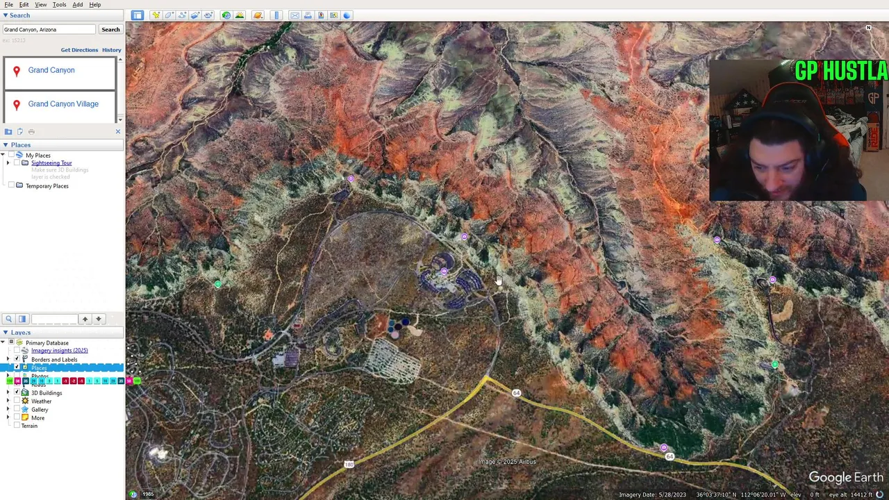Click the north compass indicator
889x500 pixels.
[868, 28]
